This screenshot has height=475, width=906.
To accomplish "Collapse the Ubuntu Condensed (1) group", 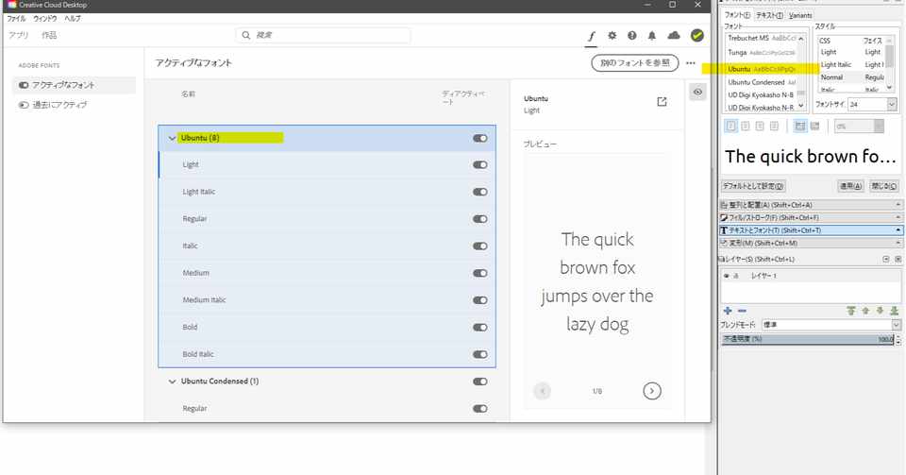I will pyautogui.click(x=172, y=382).
